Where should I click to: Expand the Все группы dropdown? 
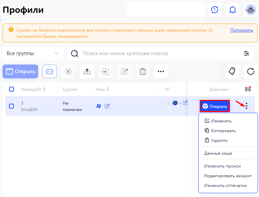(33, 53)
